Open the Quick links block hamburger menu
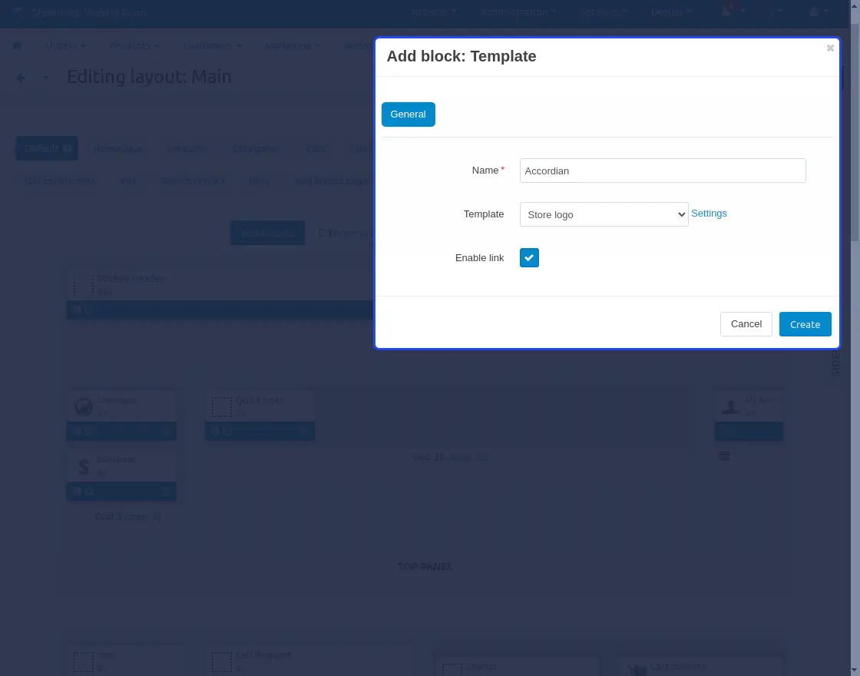Image resolution: width=860 pixels, height=676 pixels. (x=304, y=431)
